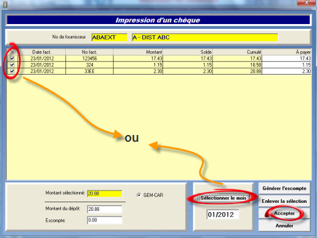Click the Montant du dépôt field
This screenshot has height=238, width=317.
(105, 209)
